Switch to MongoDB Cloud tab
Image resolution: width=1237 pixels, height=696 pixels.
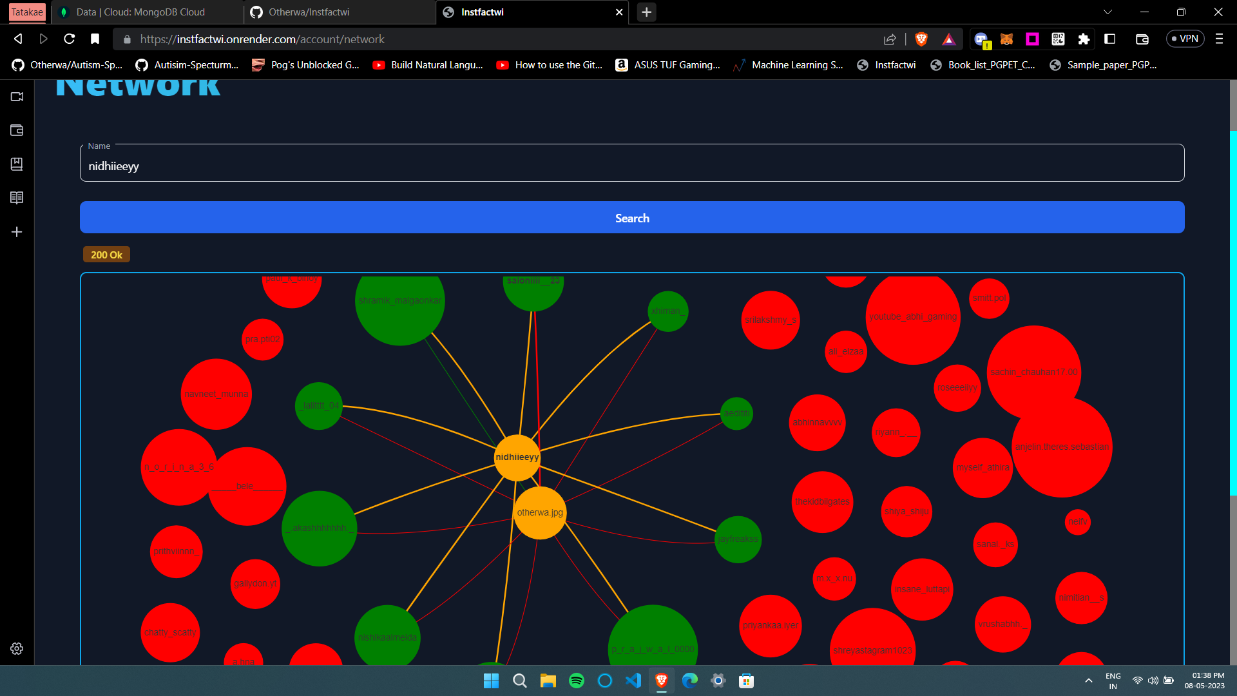[x=147, y=12]
